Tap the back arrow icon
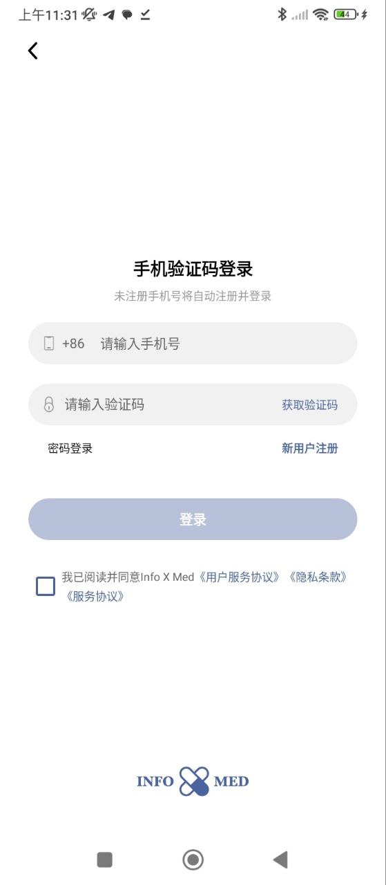The height and width of the screenshot is (885, 386). (32, 50)
